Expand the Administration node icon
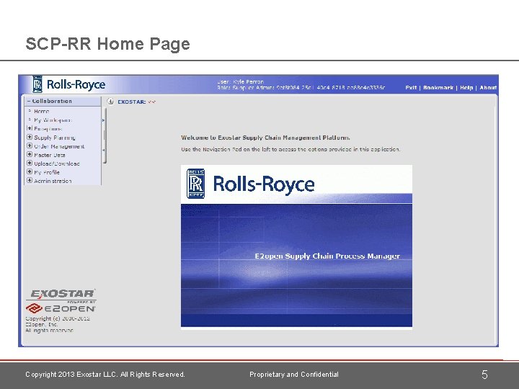519x389 pixels. click(30, 180)
